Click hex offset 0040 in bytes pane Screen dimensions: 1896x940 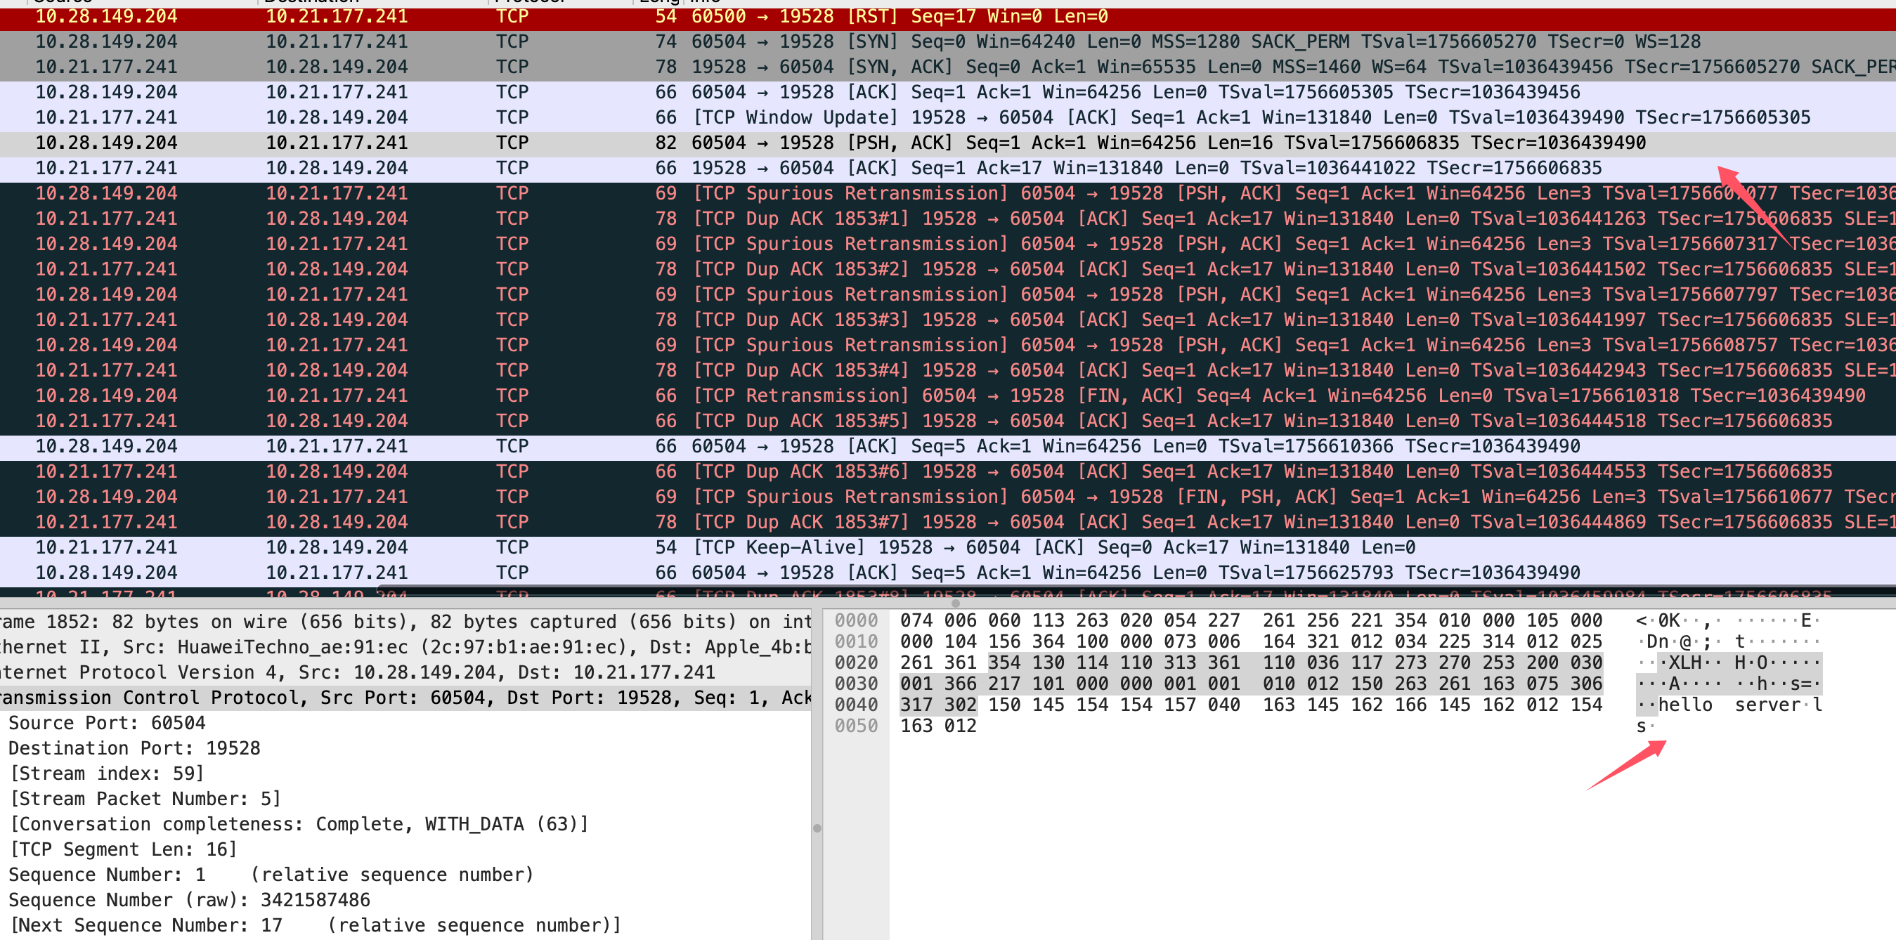(856, 705)
